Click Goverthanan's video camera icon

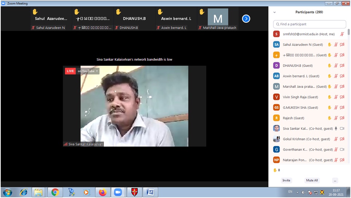342,150
